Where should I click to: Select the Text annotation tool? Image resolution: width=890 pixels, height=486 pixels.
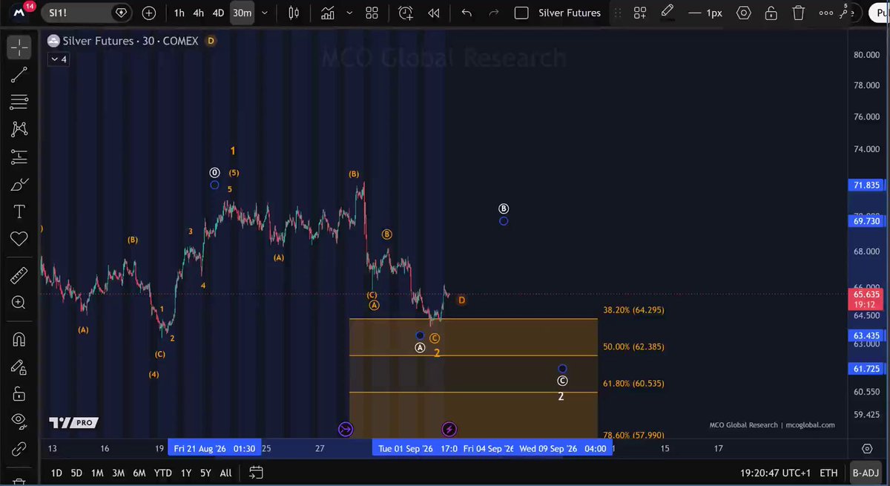(19, 212)
